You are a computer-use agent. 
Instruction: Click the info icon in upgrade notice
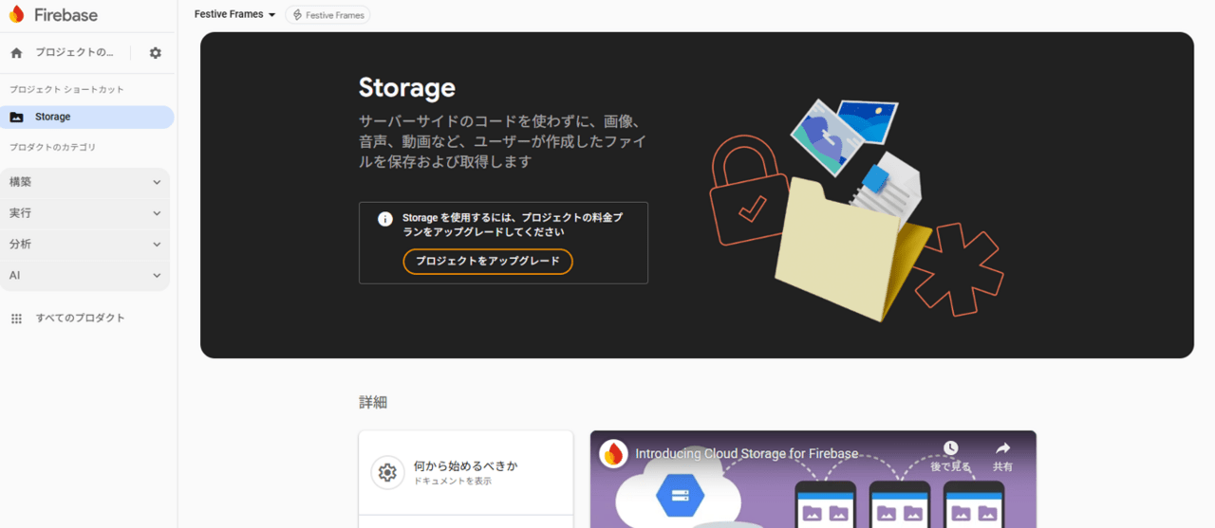(x=384, y=219)
